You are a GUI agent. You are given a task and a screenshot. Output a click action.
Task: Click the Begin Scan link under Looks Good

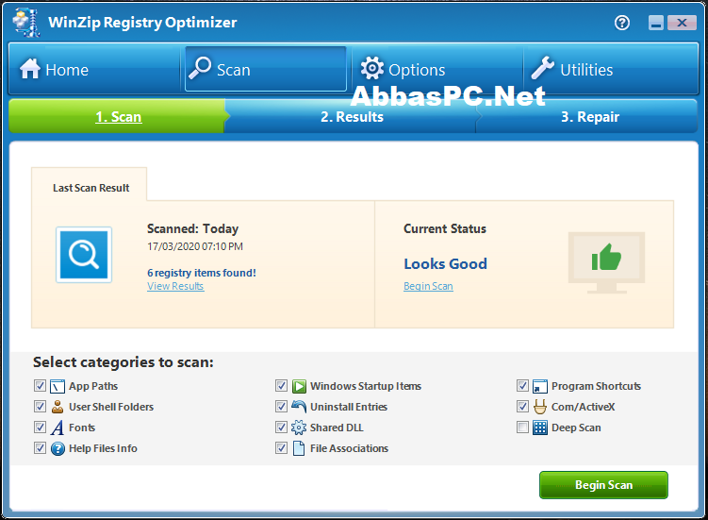click(428, 286)
